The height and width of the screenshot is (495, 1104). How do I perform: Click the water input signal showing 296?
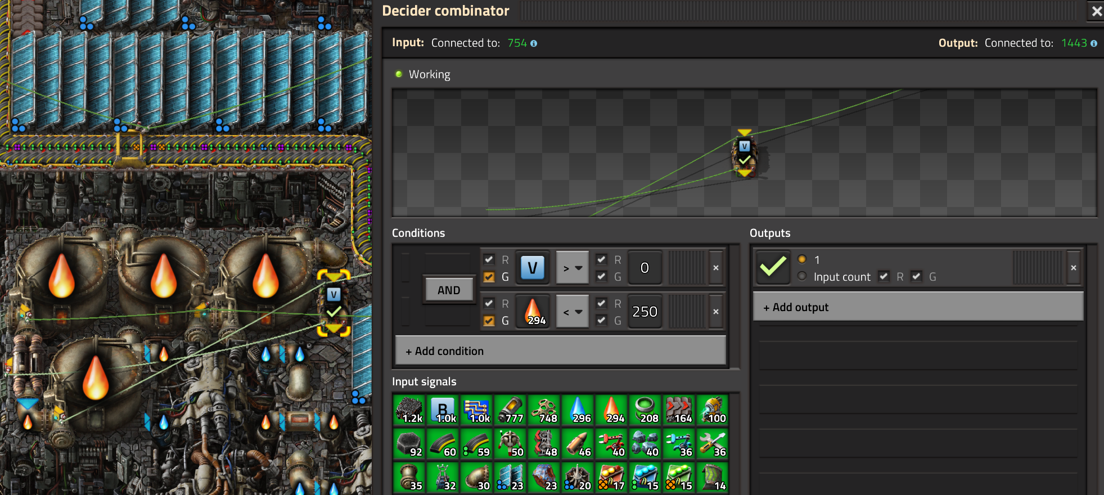point(578,410)
